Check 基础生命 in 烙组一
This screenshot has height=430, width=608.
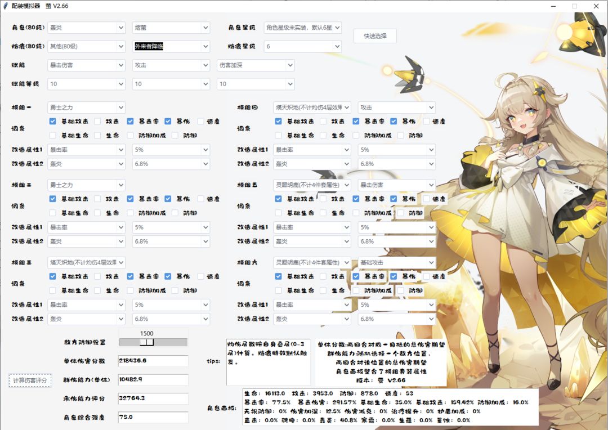(x=53, y=135)
